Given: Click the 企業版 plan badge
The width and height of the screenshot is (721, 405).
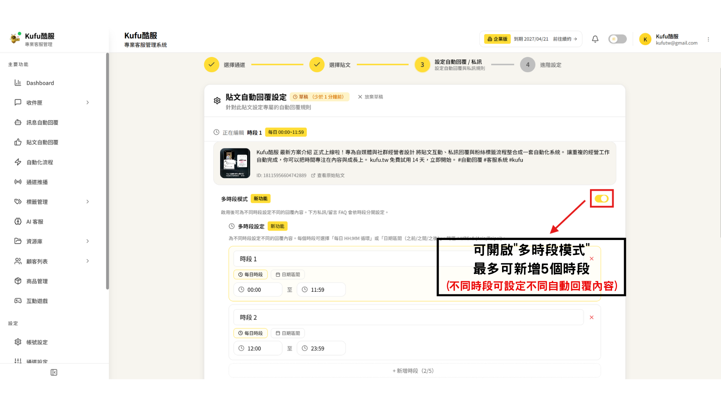Looking at the screenshot, I should (x=497, y=39).
